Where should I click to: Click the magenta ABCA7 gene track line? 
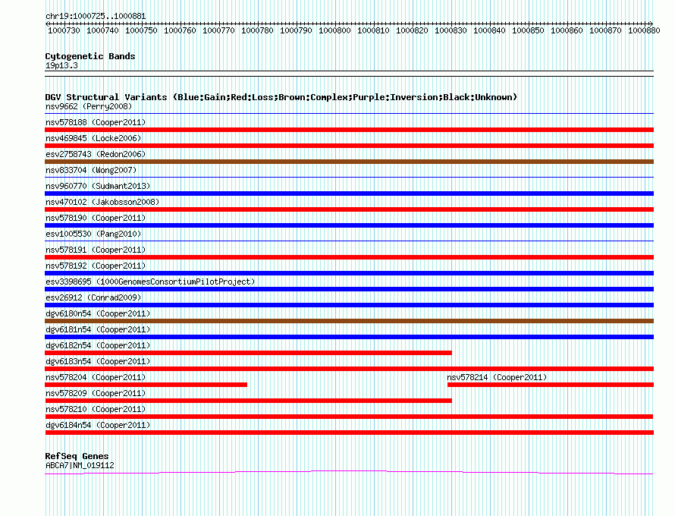(x=349, y=473)
